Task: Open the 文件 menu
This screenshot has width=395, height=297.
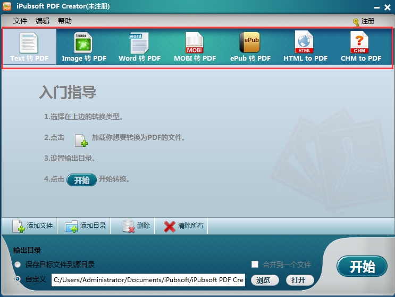Action: pos(20,21)
